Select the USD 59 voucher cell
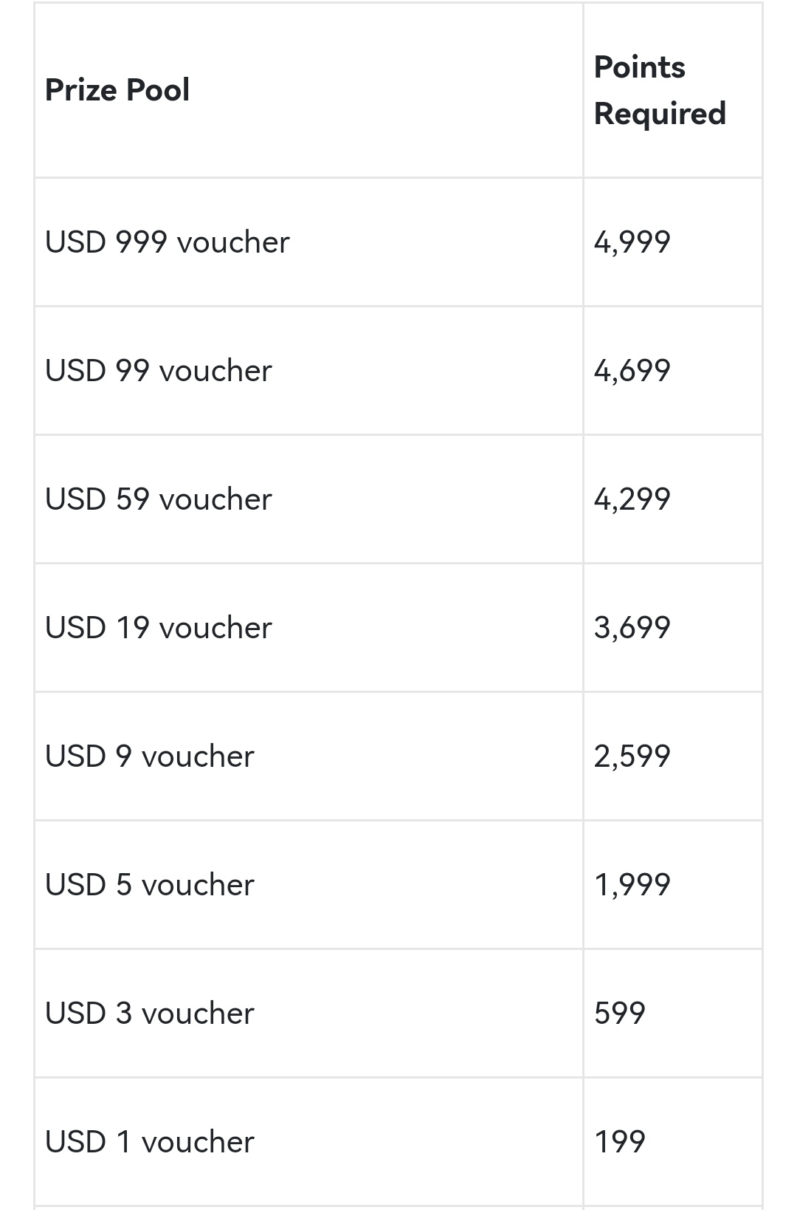Viewport: 797px width, 1210px height. pos(159,499)
